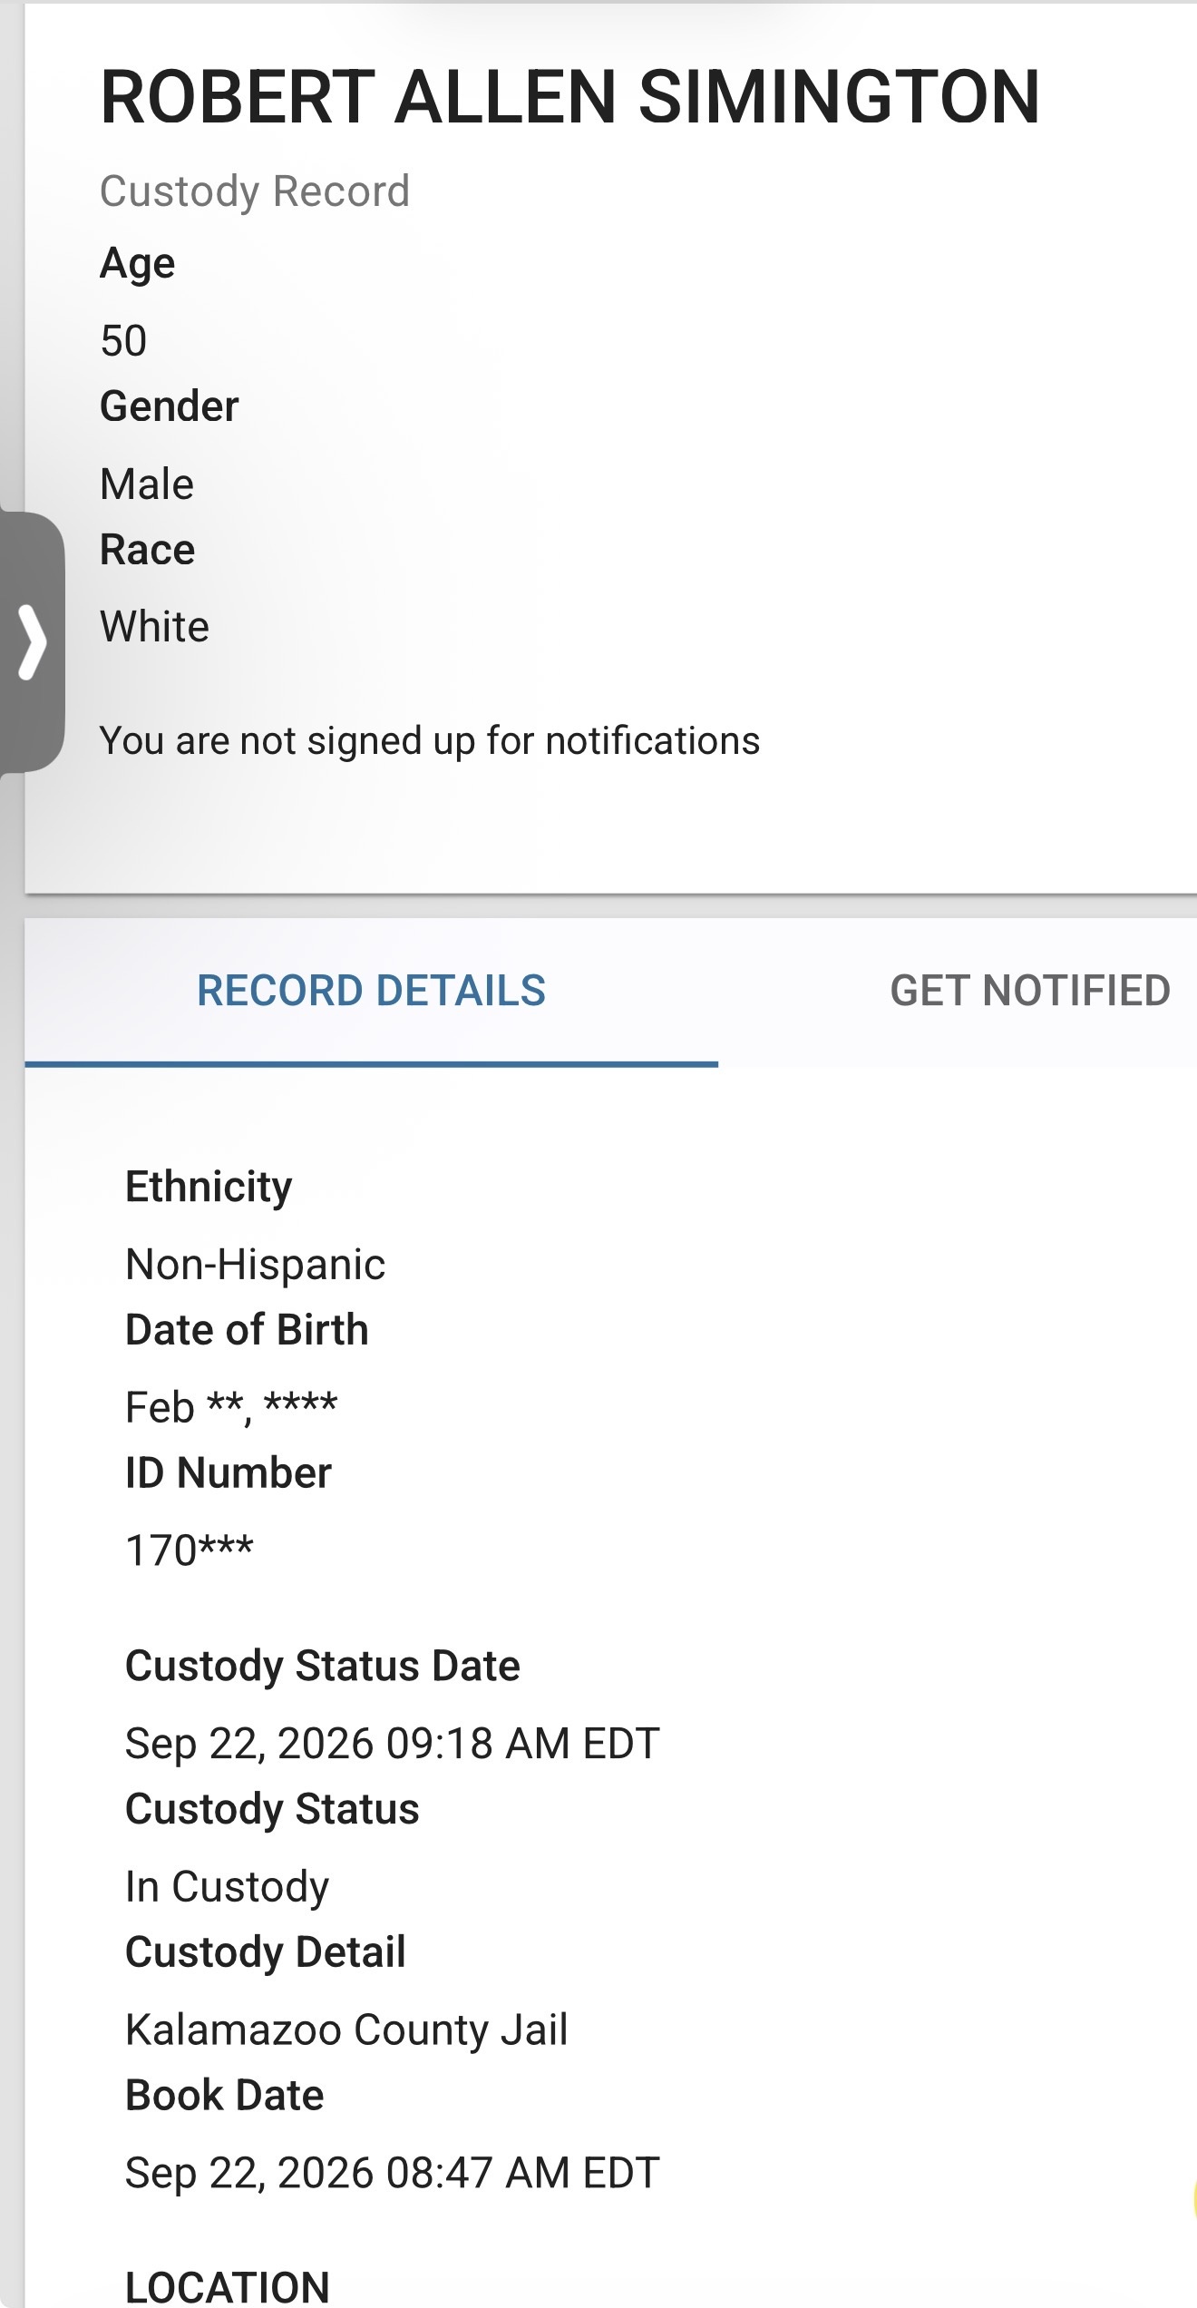The image size is (1197, 2308).
Task: Click the masked ID number 170***
Action: (190, 1550)
